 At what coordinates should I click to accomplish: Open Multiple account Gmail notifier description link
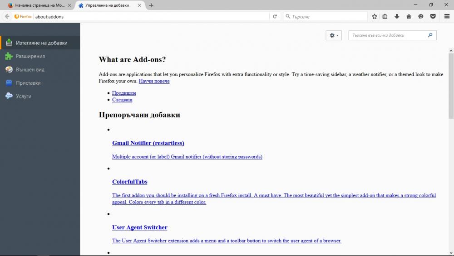pos(187,157)
